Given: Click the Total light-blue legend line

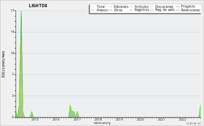Looking at the screenshot, I should (x=93, y=7).
